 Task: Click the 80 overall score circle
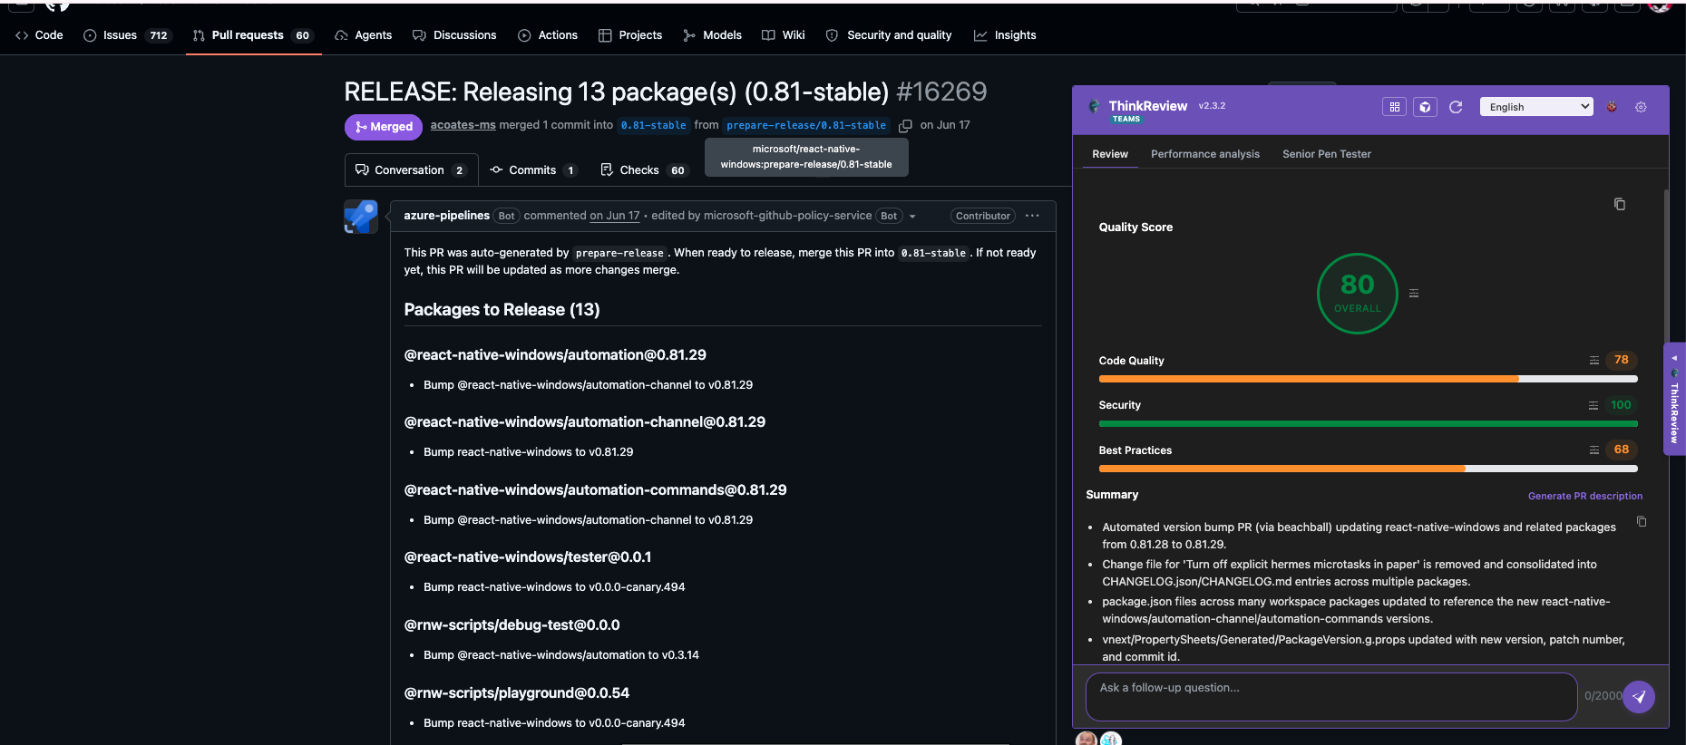[1357, 294]
